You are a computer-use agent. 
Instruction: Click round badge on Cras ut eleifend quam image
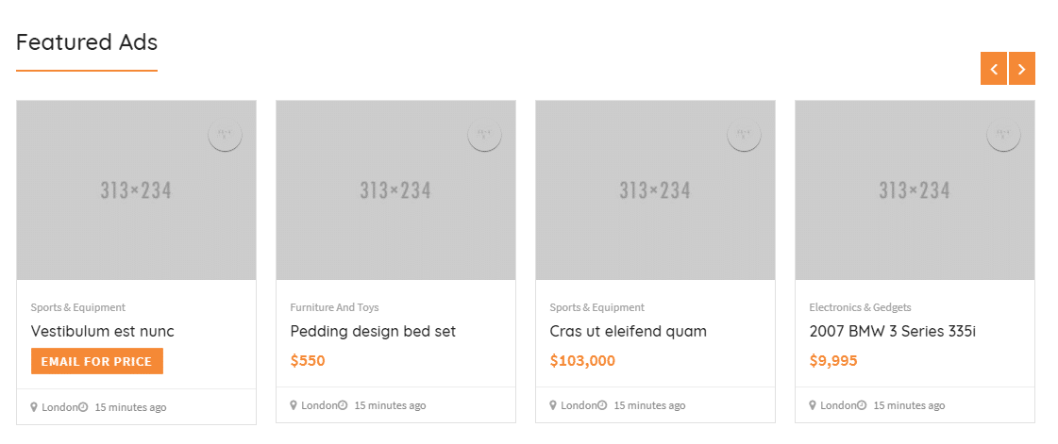pos(744,134)
